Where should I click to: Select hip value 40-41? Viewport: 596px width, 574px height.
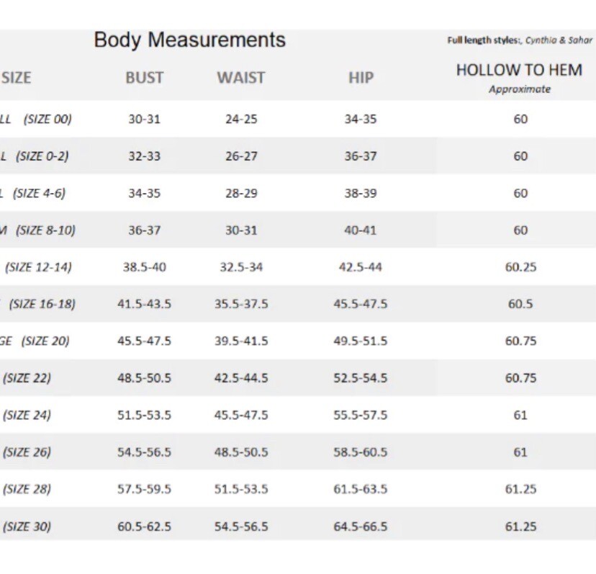[361, 230]
